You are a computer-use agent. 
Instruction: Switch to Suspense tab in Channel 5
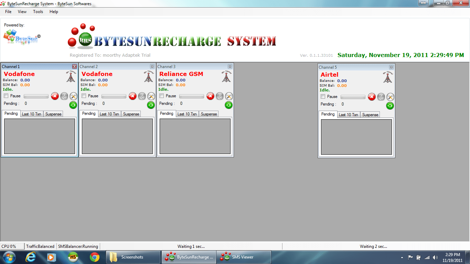click(x=370, y=115)
